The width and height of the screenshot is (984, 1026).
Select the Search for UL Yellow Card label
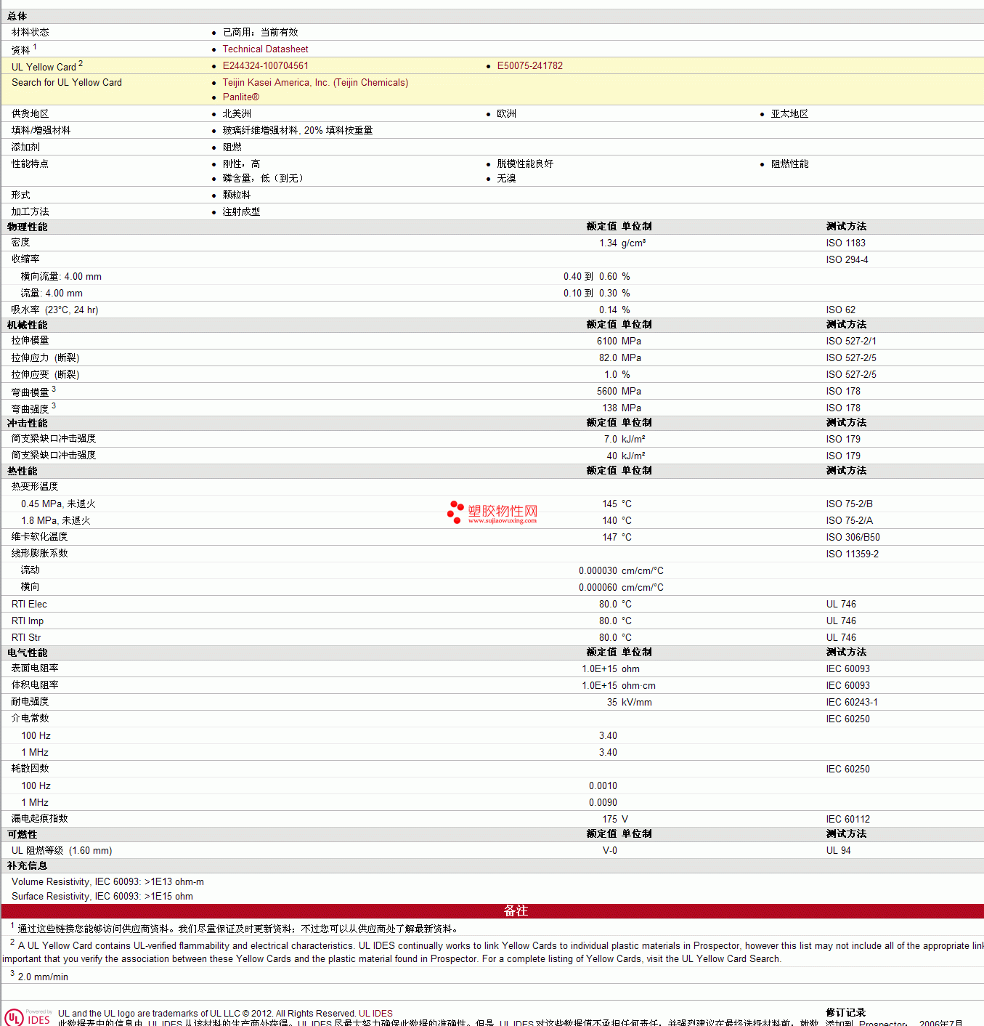(x=67, y=82)
